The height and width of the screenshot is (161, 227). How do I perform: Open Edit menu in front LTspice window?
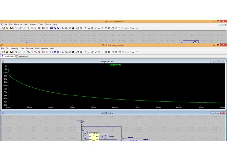tap(7, 48)
